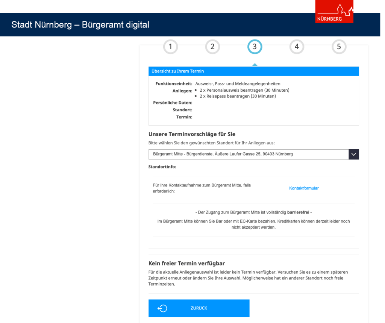The width and height of the screenshot is (385, 323).
Task: Click the Unsere Terminvorschläge für Sie heading
Action: pos(192,134)
